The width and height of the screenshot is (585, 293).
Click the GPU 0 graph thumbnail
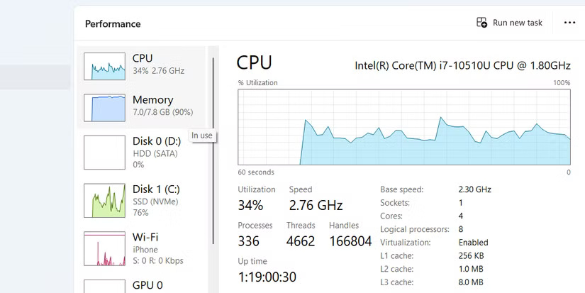pyautogui.click(x=104, y=285)
